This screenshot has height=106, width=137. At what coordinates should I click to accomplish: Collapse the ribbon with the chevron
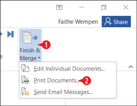(131, 67)
